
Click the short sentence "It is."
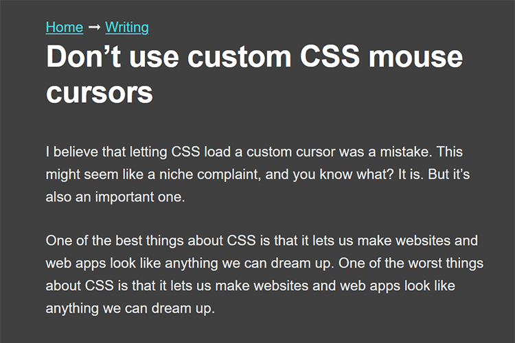click(x=410, y=173)
